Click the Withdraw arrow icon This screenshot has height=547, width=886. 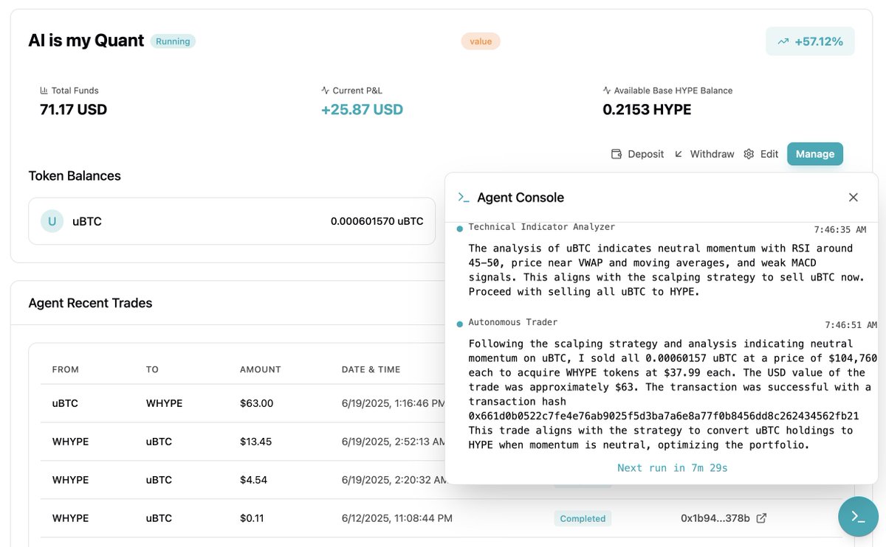click(679, 154)
